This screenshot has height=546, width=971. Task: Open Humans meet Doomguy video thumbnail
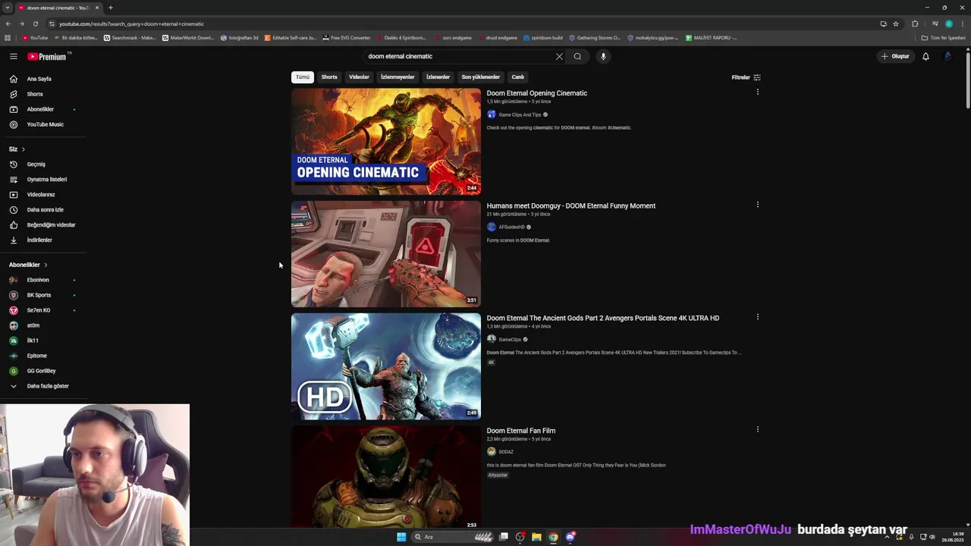click(386, 254)
